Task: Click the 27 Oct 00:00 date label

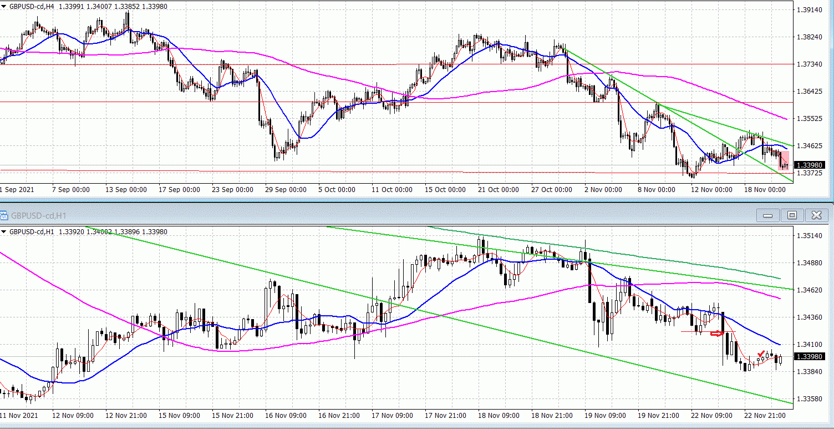Action: (552, 190)
